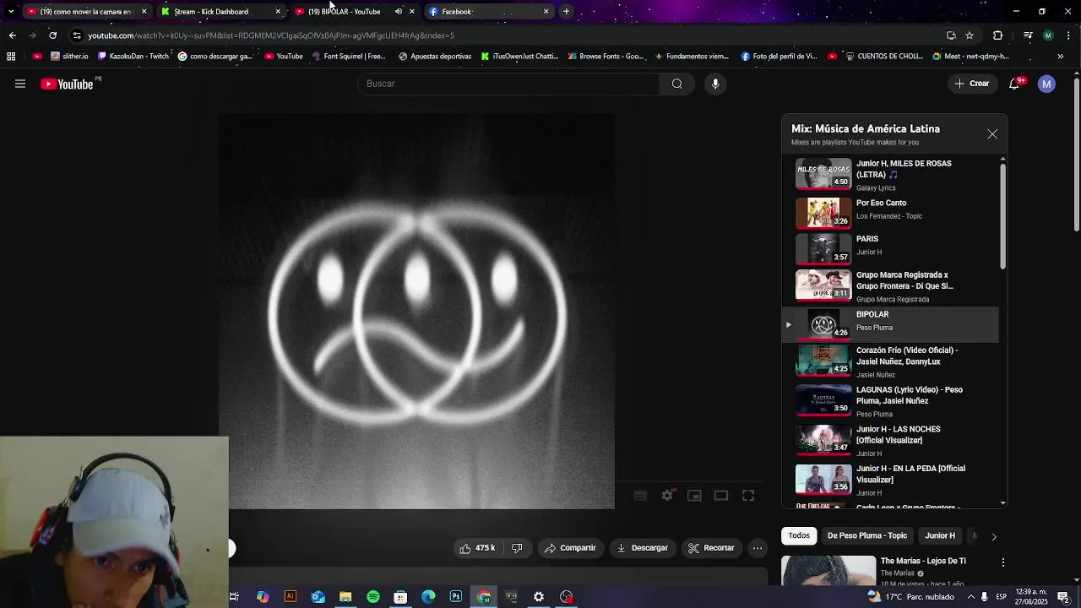Open Photoshop from the taskbar

click(x=456, y=597)
